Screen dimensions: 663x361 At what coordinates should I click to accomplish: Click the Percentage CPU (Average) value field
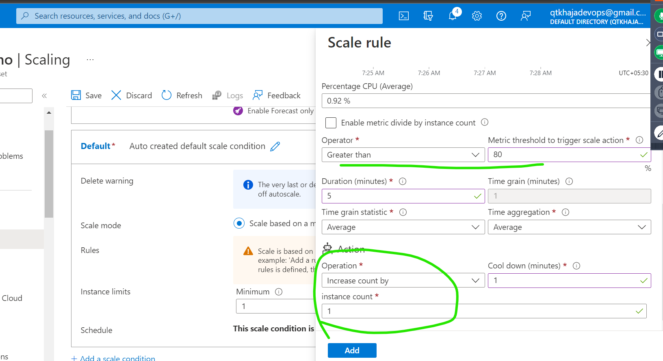[x=486, y=101]
